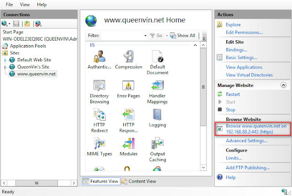Viewport: 292px width, 196px height.
Task: Click the Add FTP Publishing link
Action: (x=248, y=168)
